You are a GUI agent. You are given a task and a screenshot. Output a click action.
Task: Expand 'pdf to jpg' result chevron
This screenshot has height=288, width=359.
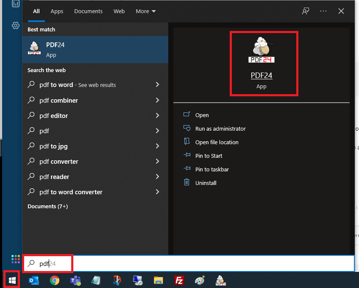click(157, 146)
